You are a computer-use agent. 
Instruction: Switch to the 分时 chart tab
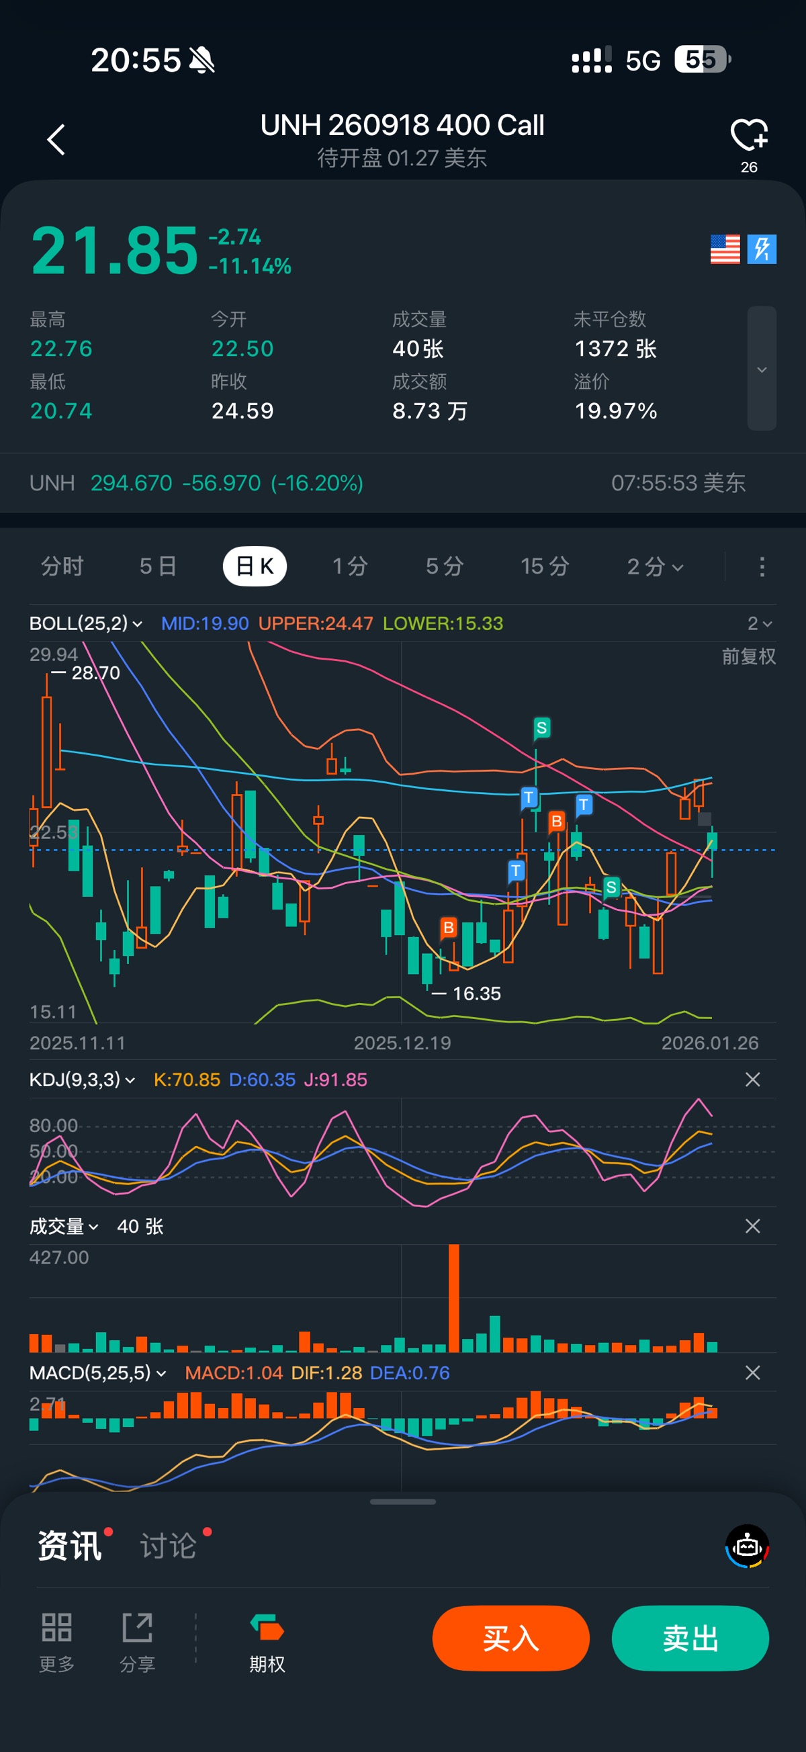(62, 566)
